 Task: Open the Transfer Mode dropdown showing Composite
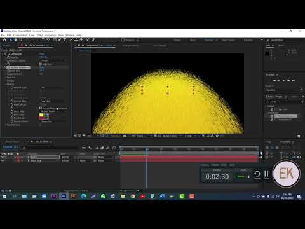coord(53,121)
